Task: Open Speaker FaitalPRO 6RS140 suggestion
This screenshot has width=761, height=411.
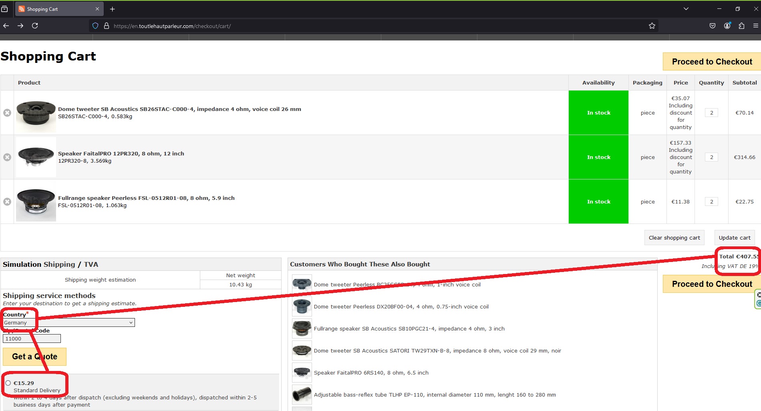Action: [371, 373]
